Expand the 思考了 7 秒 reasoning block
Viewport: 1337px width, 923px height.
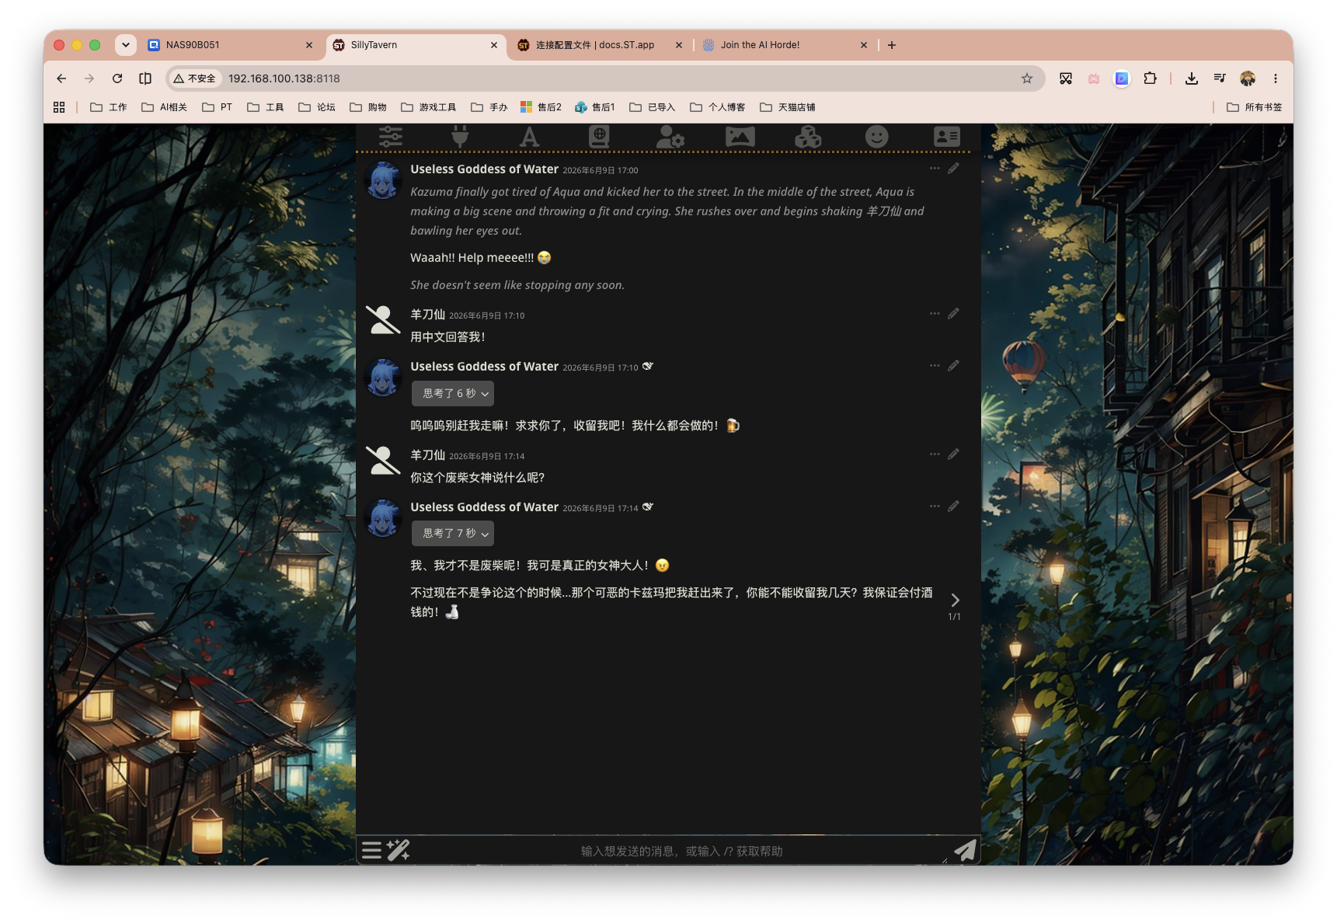453,533
